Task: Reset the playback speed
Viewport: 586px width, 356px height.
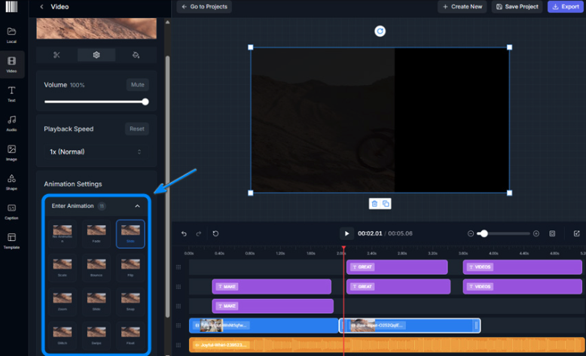Action: (137, 129)
